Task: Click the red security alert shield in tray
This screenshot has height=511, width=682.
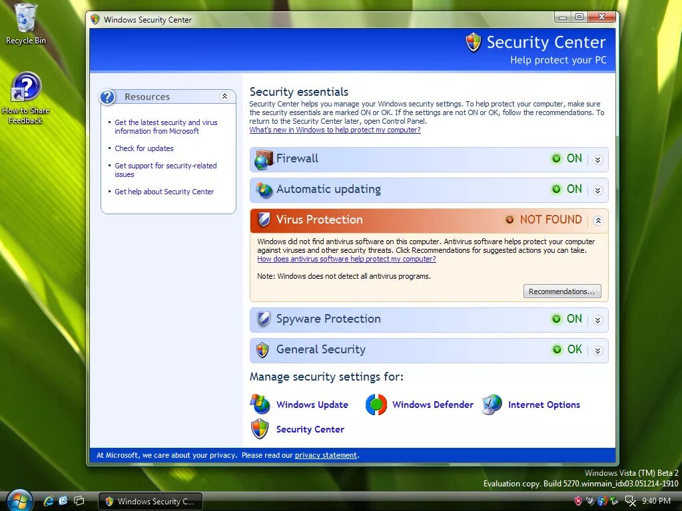Action: coord(578,501)
